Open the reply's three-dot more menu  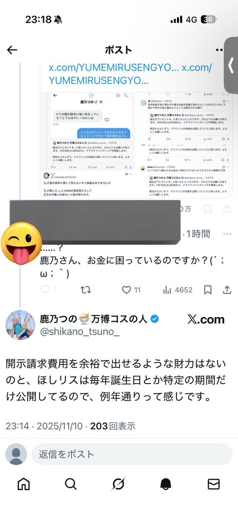click(x=227, y=234)
